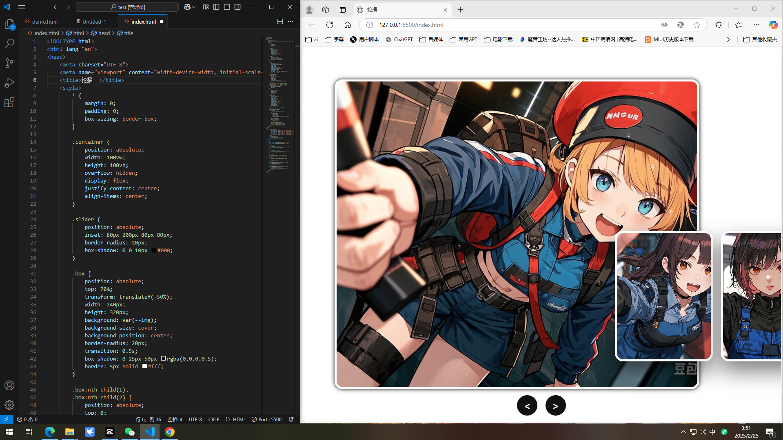Open the ChatGPT bookmark
This screenshot has height=440, width=783.
pos(399,40)
